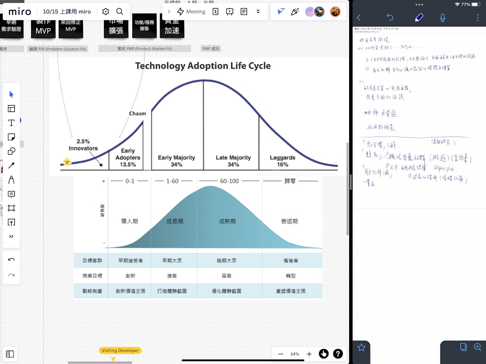The height and width of the screenshot is (364, 486).
Task: Select the '驗證 PSF (Problem-Solution-Fit)' label
Action: click(x=58, y=49)
